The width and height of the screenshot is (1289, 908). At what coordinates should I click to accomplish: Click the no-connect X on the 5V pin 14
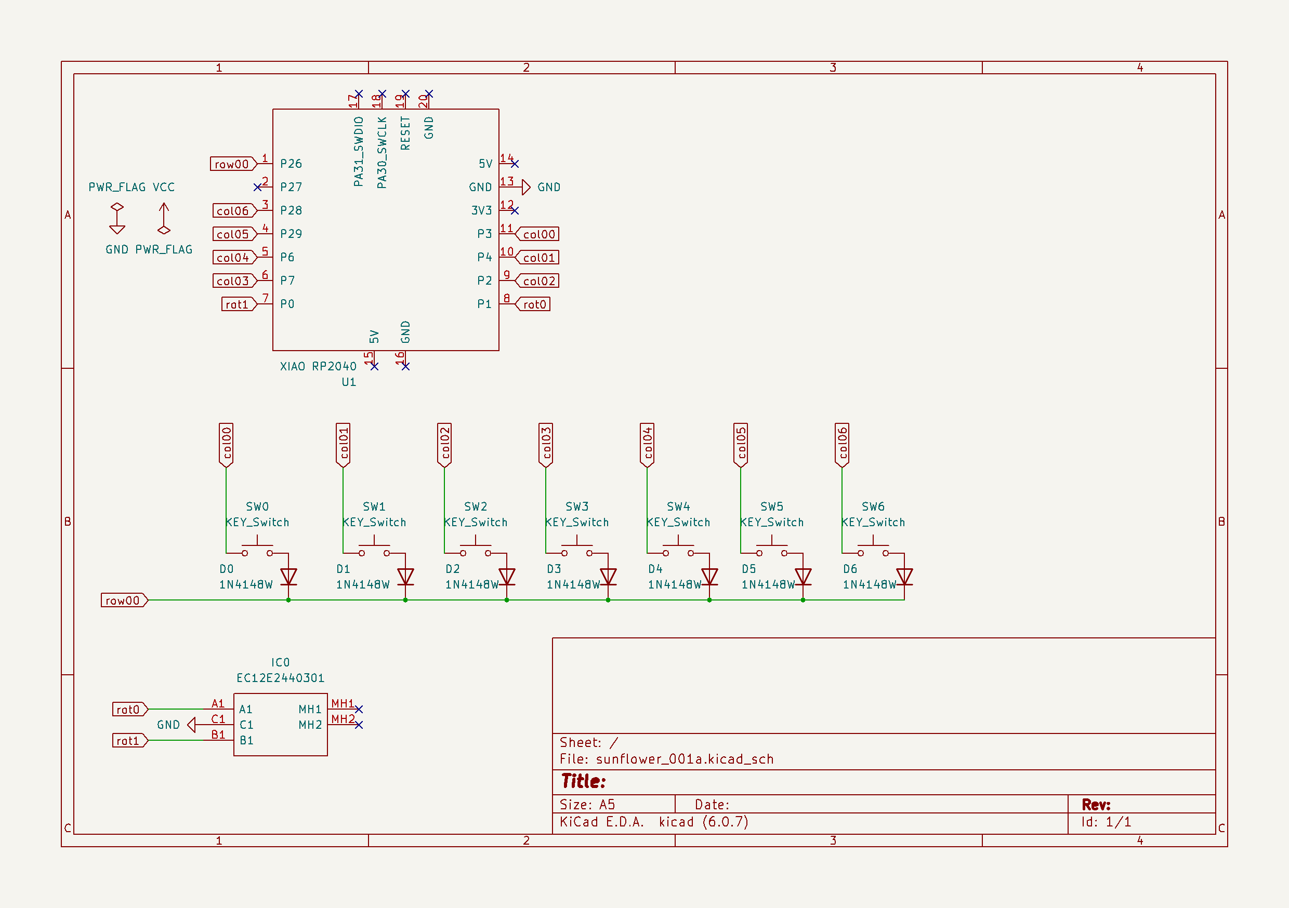515,163
